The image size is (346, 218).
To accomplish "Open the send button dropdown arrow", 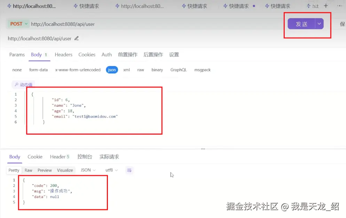I will pyautogui.click(x=319, y=24).
